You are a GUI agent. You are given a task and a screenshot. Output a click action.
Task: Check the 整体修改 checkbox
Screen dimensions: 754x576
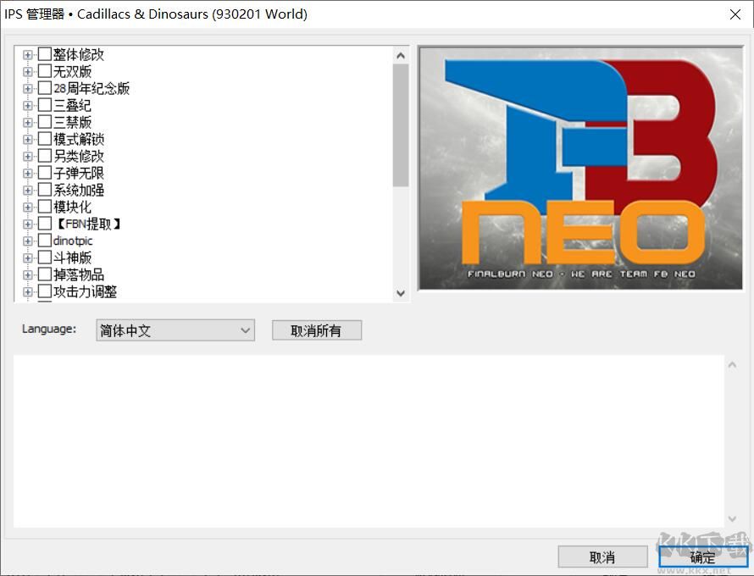coord(45,54)
